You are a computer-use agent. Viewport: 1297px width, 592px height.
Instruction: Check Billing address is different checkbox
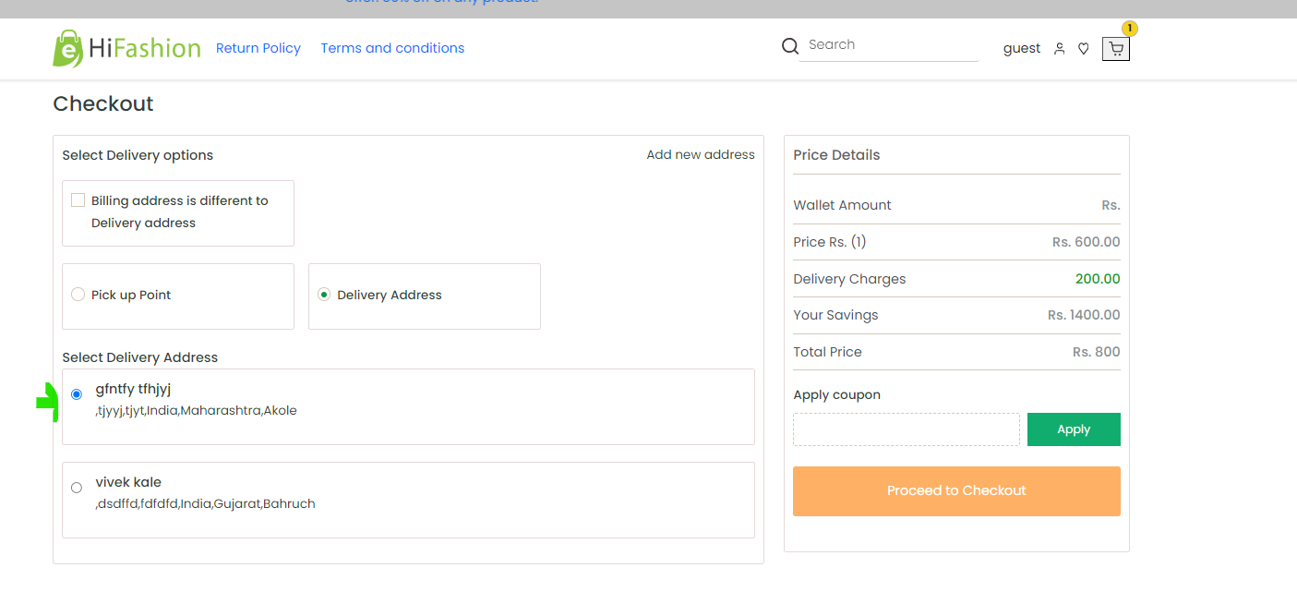point(78,200)
